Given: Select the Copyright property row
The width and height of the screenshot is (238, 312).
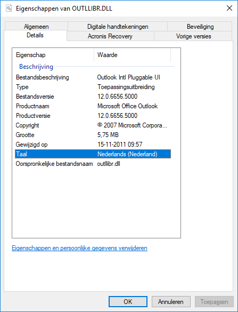Looking at the screenshot, I should (93, 125).
